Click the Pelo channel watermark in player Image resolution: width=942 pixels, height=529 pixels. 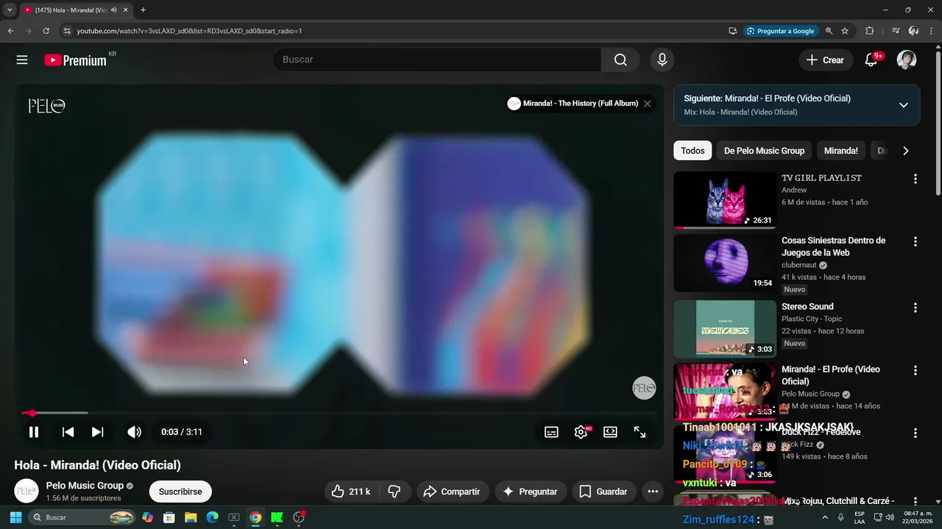click(x=644, y=388)
